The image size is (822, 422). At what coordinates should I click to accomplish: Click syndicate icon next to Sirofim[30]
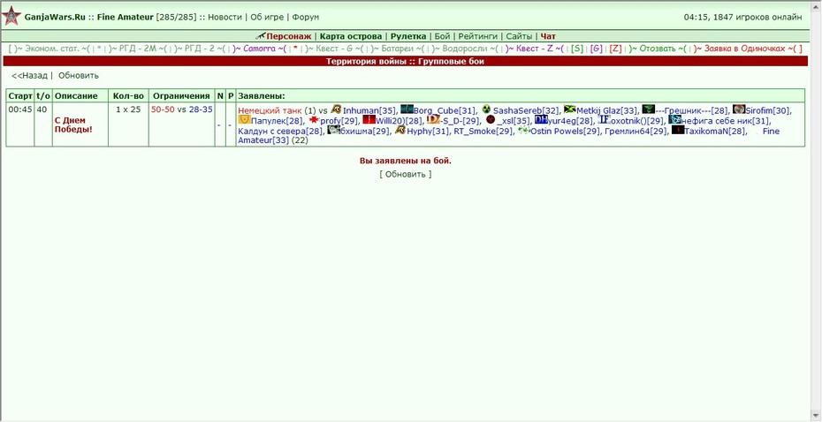[739, 109]
